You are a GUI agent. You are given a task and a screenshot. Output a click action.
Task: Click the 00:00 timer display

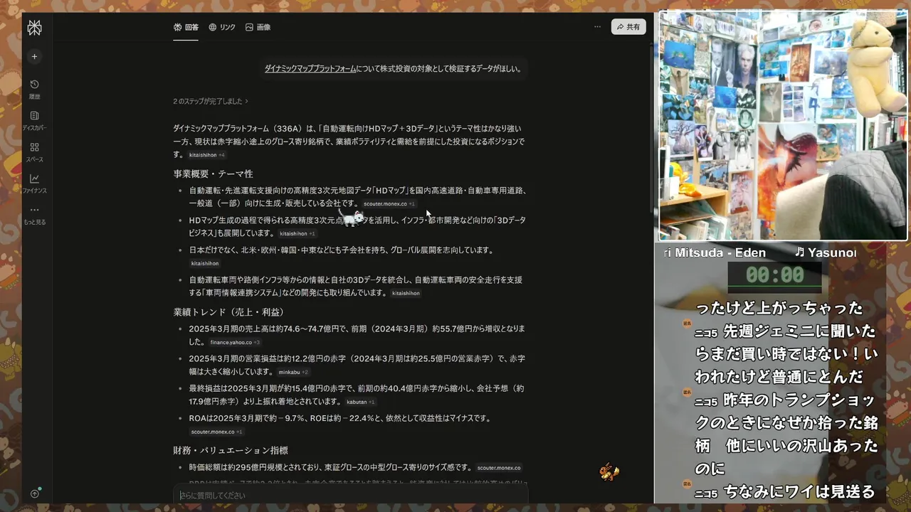coord(774,275)
